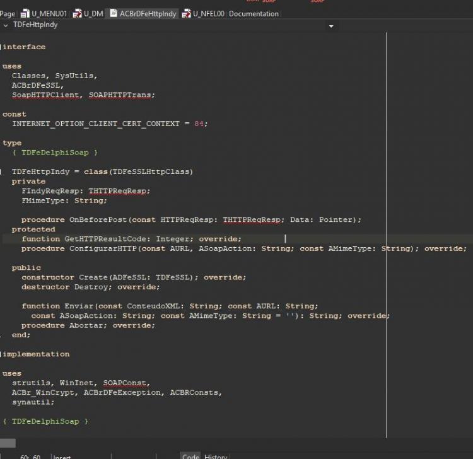Click the 'ConfigurarHTTP' procedure name
Viewport: 473px width, 459px height.
(103, 248)
